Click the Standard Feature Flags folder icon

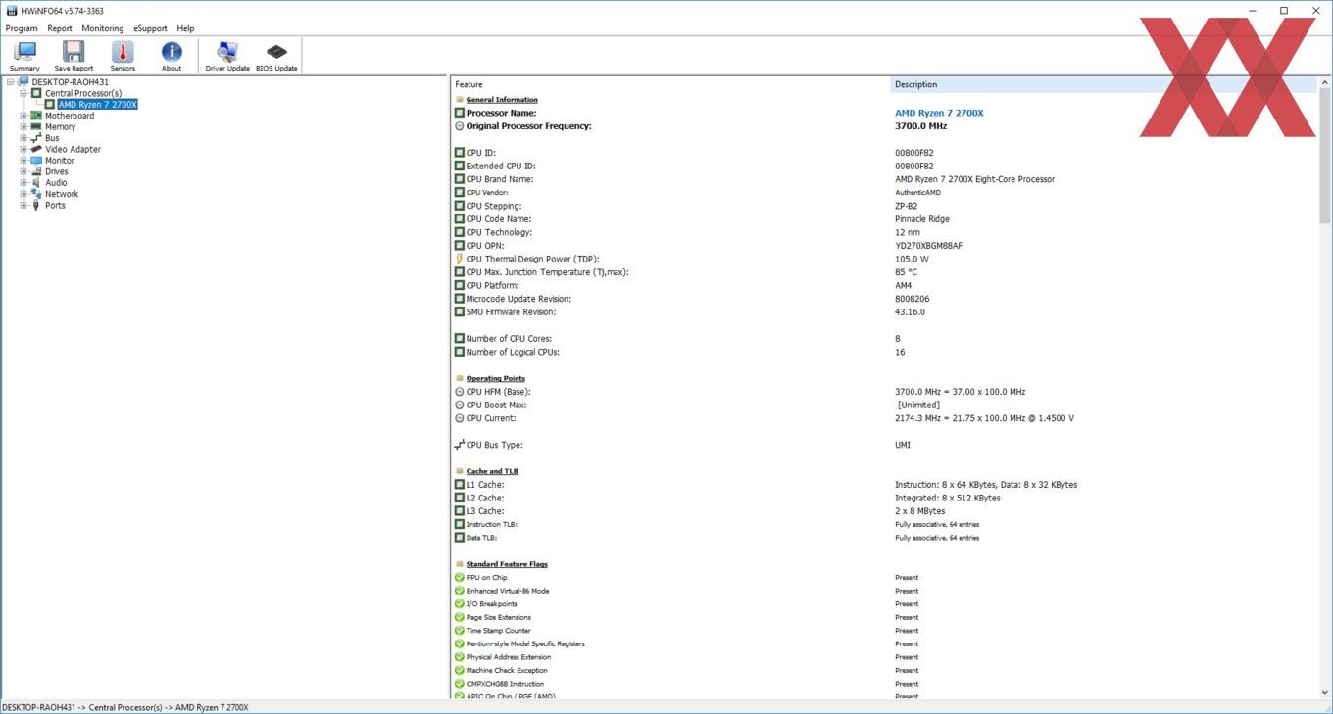460,564
